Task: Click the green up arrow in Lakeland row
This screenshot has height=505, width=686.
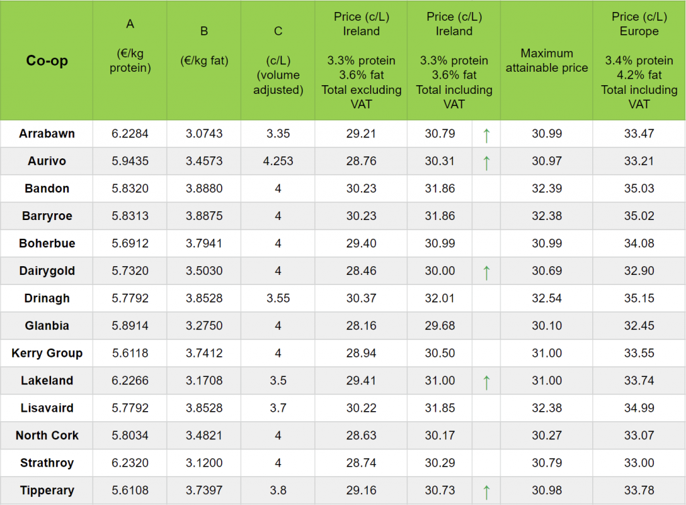Action: [486, 382]
